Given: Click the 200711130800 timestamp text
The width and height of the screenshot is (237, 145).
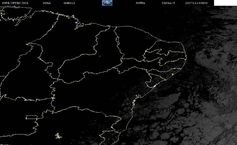Looking at the screenshot, I should (197, 3).
